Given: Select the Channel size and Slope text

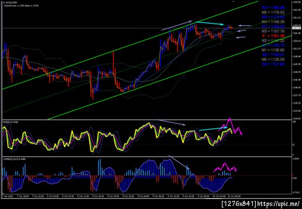Looking at the screenshot, I should click(x=21, y=6).
